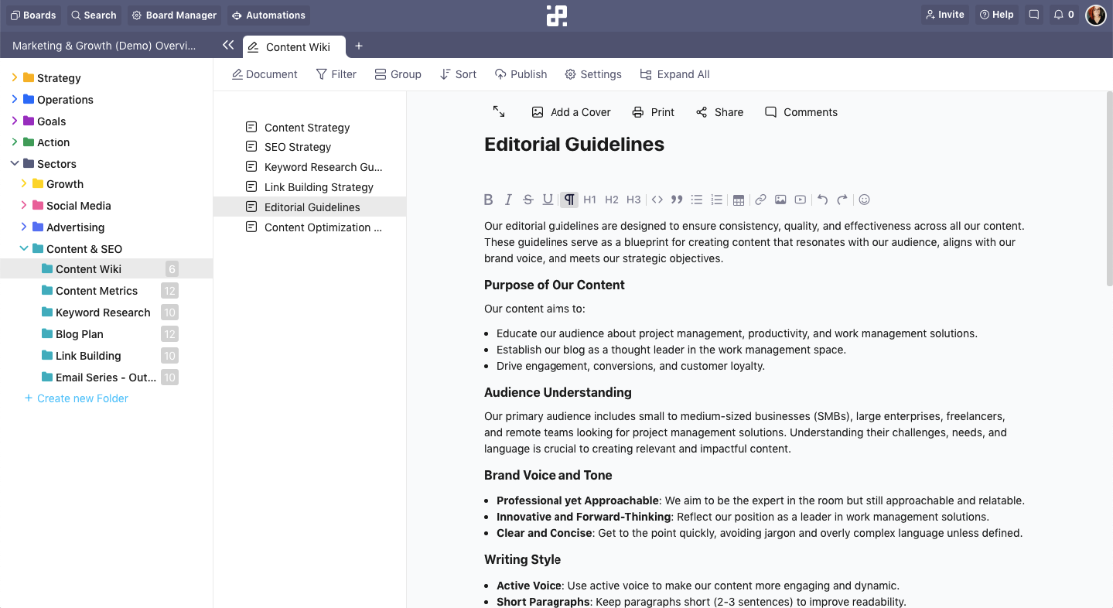Apply italic formatting to text
The height and width of the screenshot is (608, 1113).
tap(508, 200)
